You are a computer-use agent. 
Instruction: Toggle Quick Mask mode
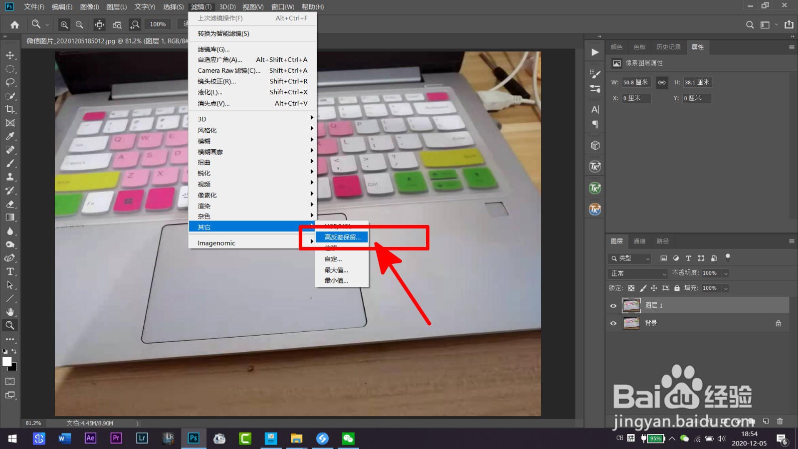[10, 382]
